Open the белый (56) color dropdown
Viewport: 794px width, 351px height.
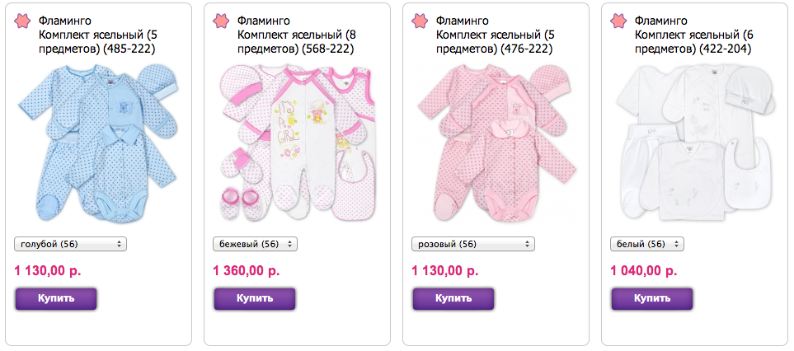point(647,244)
